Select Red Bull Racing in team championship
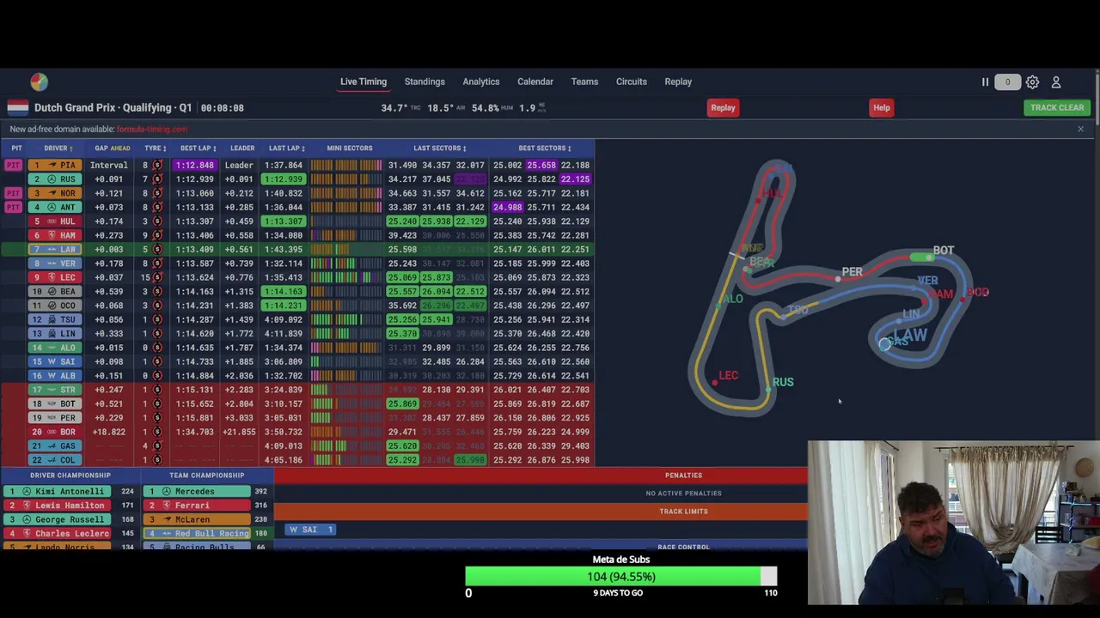1100x618 pixels. tap(196, 533)
